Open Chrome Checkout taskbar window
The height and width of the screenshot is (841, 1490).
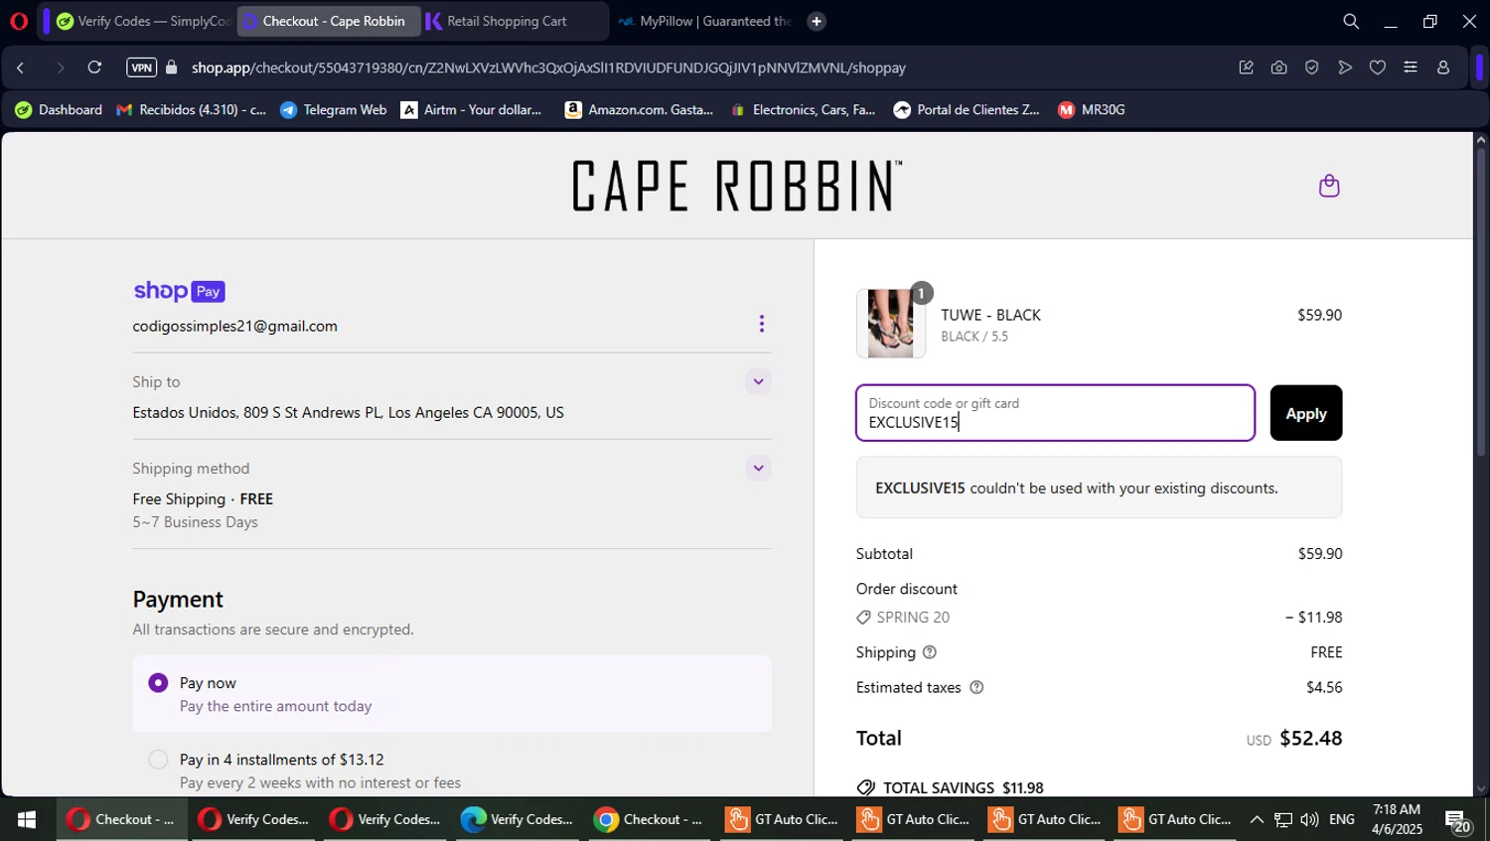(648, 819)
